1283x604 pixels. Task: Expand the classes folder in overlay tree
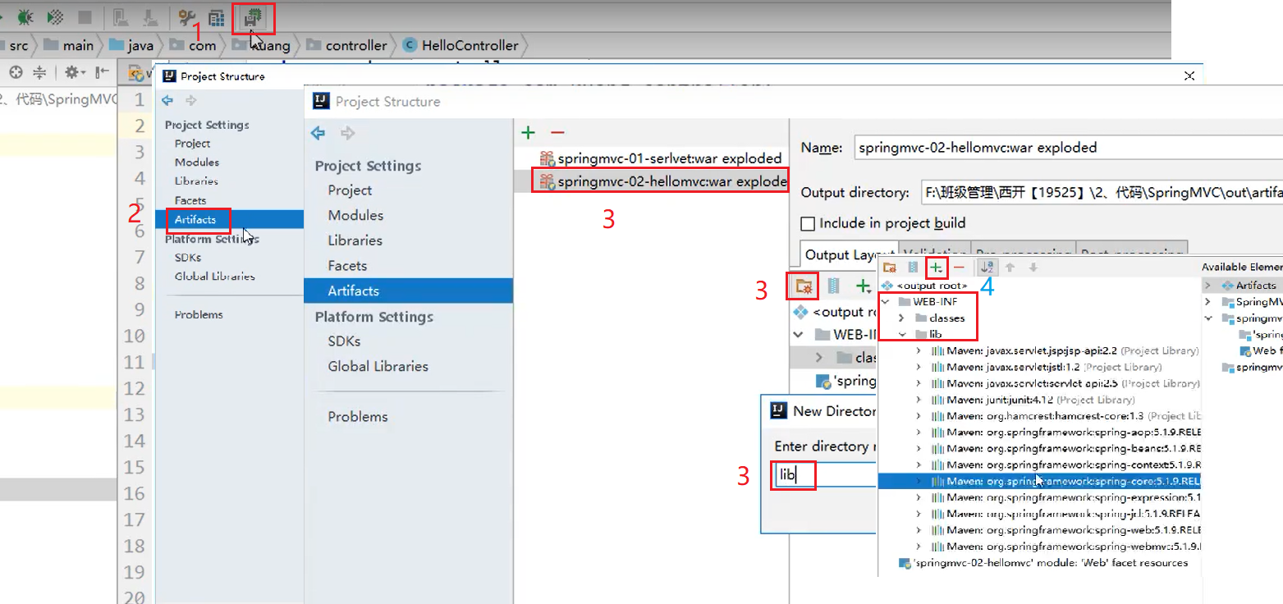click(901, 318)
